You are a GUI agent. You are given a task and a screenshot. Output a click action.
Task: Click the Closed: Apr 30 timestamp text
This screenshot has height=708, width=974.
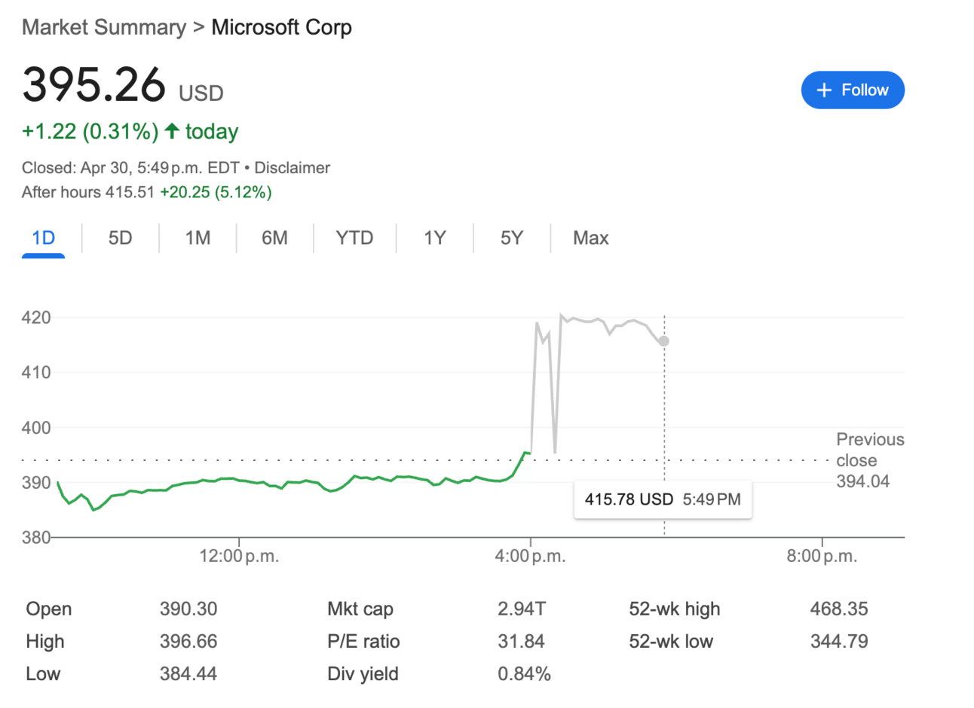(x=130, y=168)
